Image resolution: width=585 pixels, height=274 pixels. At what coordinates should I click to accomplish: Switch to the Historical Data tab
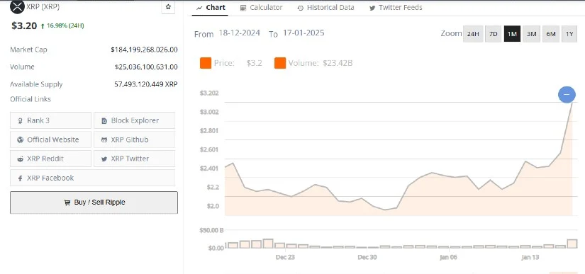click(325, 8)
